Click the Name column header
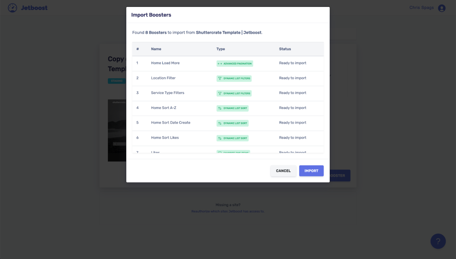Viewport: 456px width, 259px height. point(156,49)
